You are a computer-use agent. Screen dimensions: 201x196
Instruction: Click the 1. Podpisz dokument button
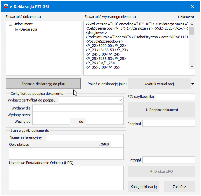(162, 110)
